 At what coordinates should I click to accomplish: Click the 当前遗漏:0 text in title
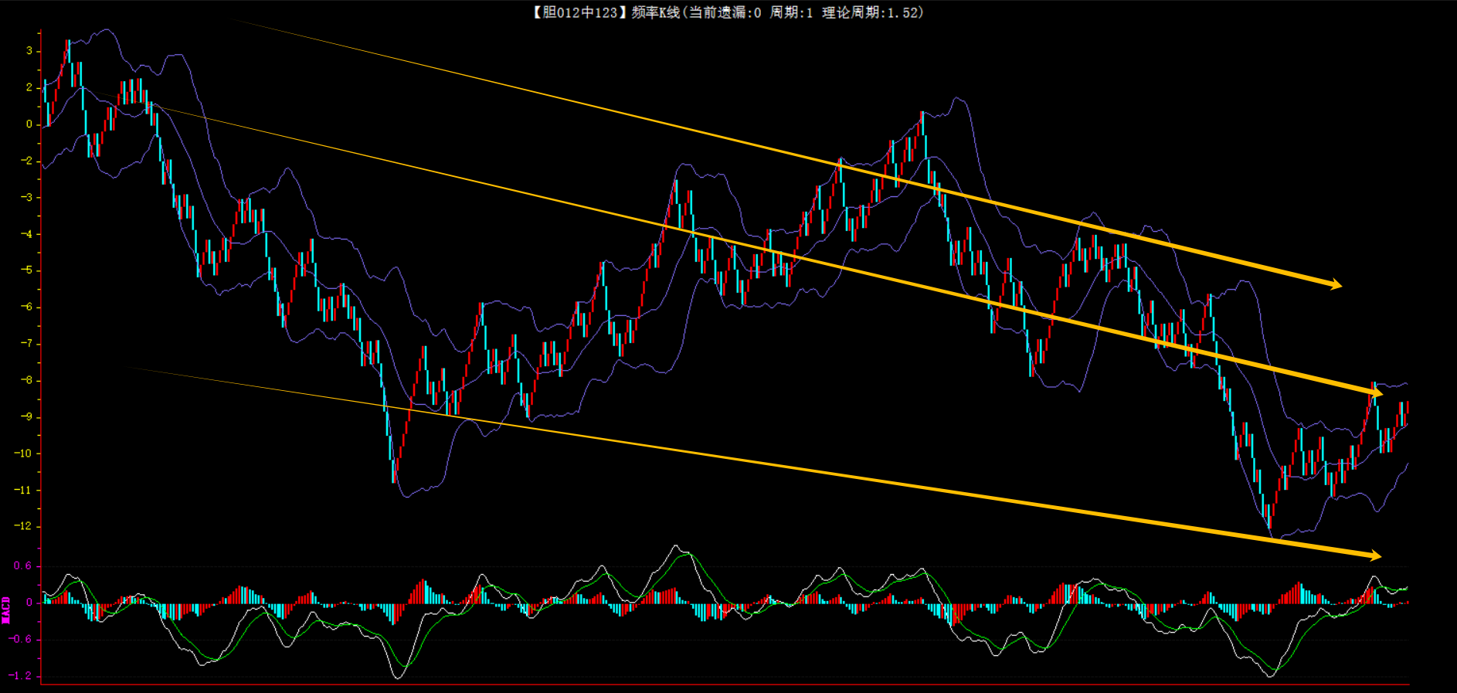[x=725, y=12]
